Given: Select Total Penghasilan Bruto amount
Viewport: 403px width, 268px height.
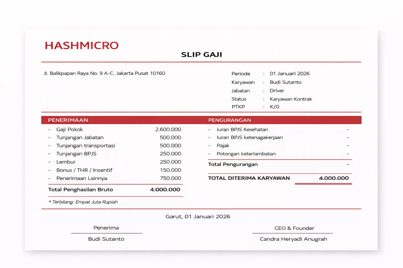Looking at the screenshot, I should (165, 189).
